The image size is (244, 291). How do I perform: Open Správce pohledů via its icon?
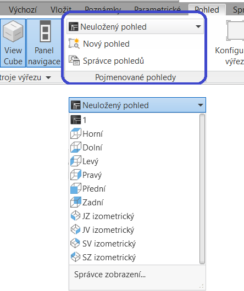pos(74,60)
